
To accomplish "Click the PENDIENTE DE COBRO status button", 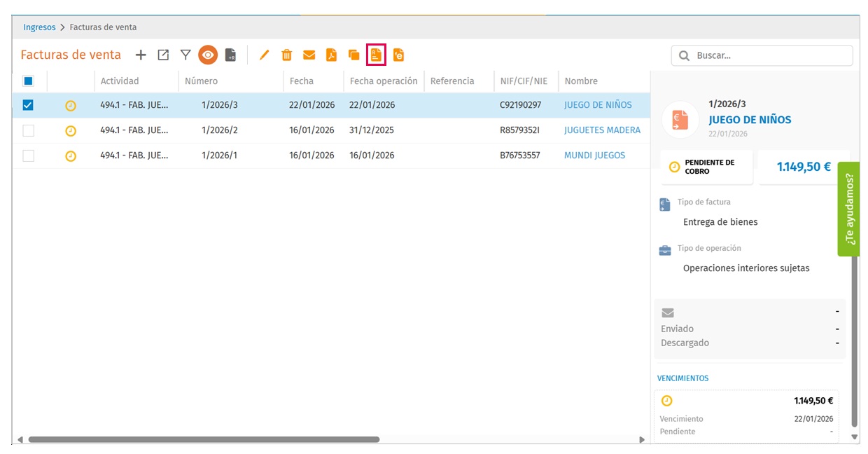I will tap(707, 167).
